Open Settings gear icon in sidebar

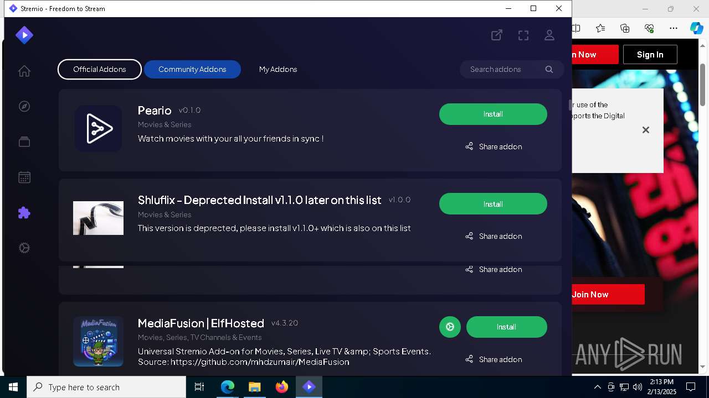24,248
